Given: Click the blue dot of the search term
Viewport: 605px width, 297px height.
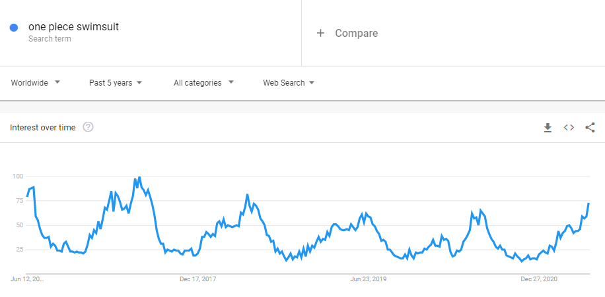Looking at the screenshot, I should [x=14, y=28].
